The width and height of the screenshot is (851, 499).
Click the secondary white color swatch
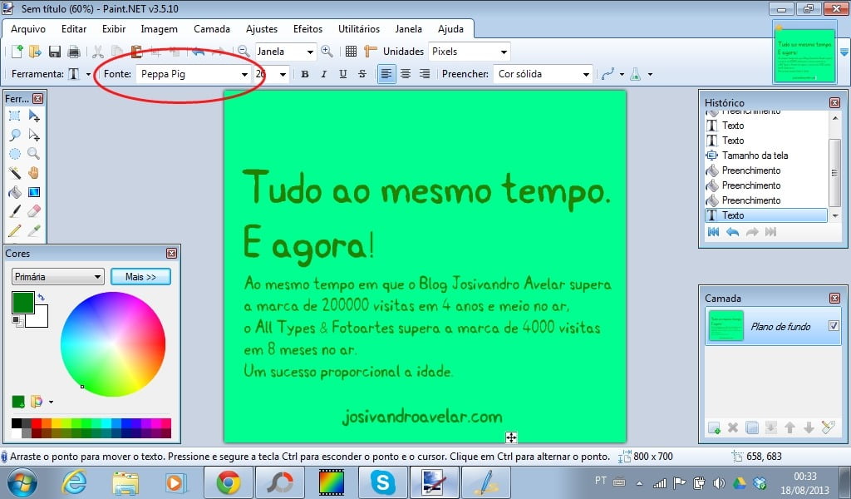click(42, 319)
